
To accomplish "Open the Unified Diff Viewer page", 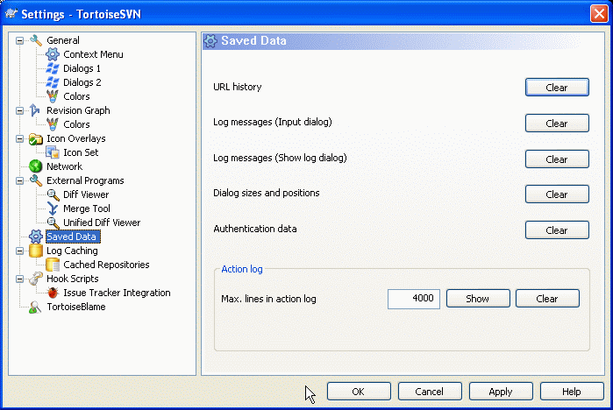I will 102,223.
